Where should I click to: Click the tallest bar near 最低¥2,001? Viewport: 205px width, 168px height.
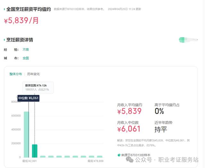click(26, 135)
